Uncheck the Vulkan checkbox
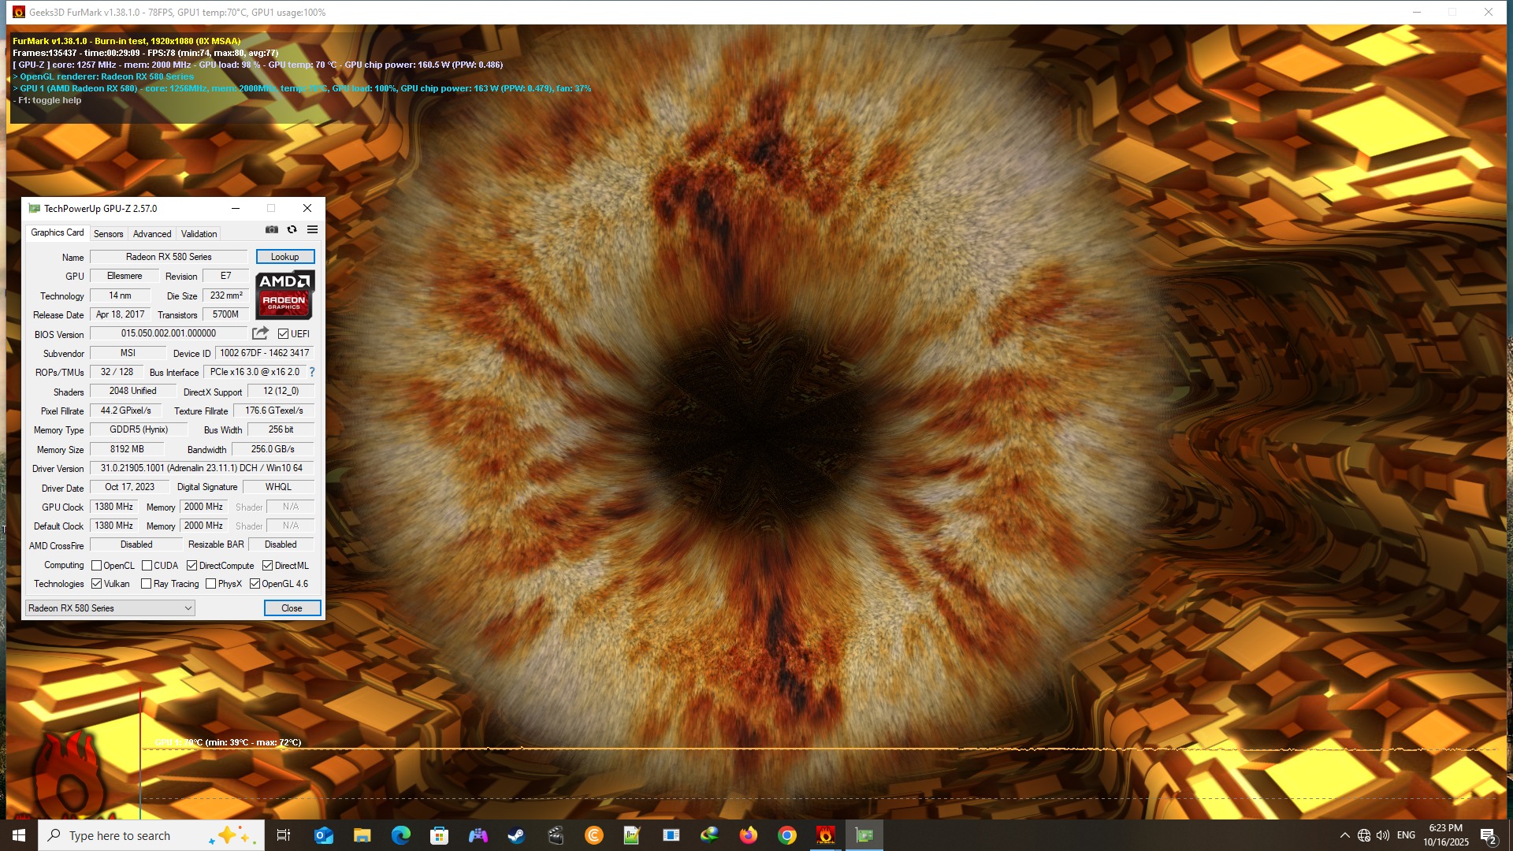This screenshot has height=851, width=1513. (x=97, y=584)
